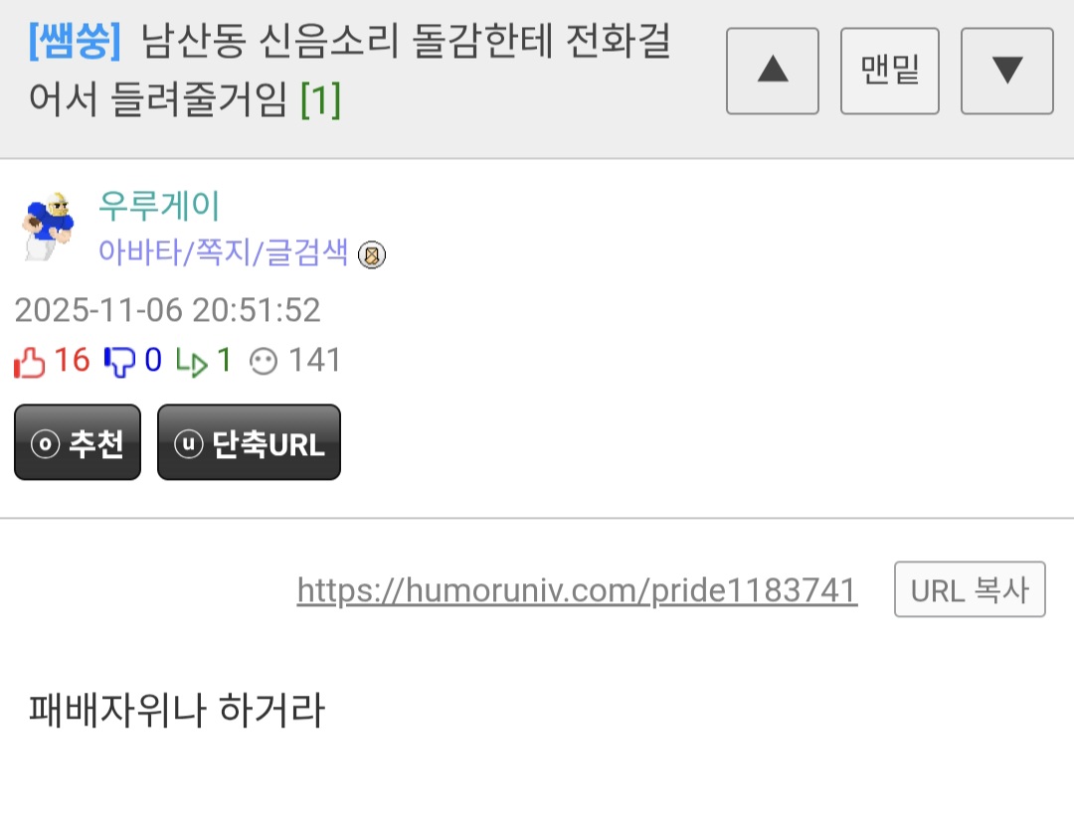Click the blue thumbs-down icon
The height and width of the screenshot is (824, 1074).
[120, 362]
